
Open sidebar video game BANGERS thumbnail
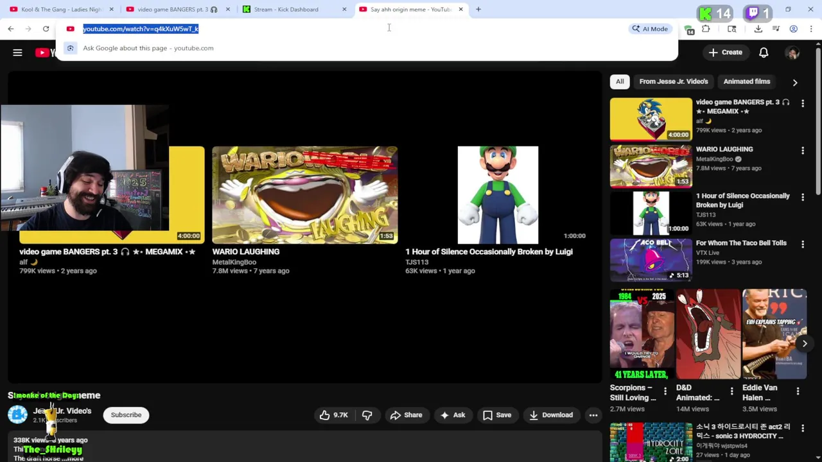[651, 119]
